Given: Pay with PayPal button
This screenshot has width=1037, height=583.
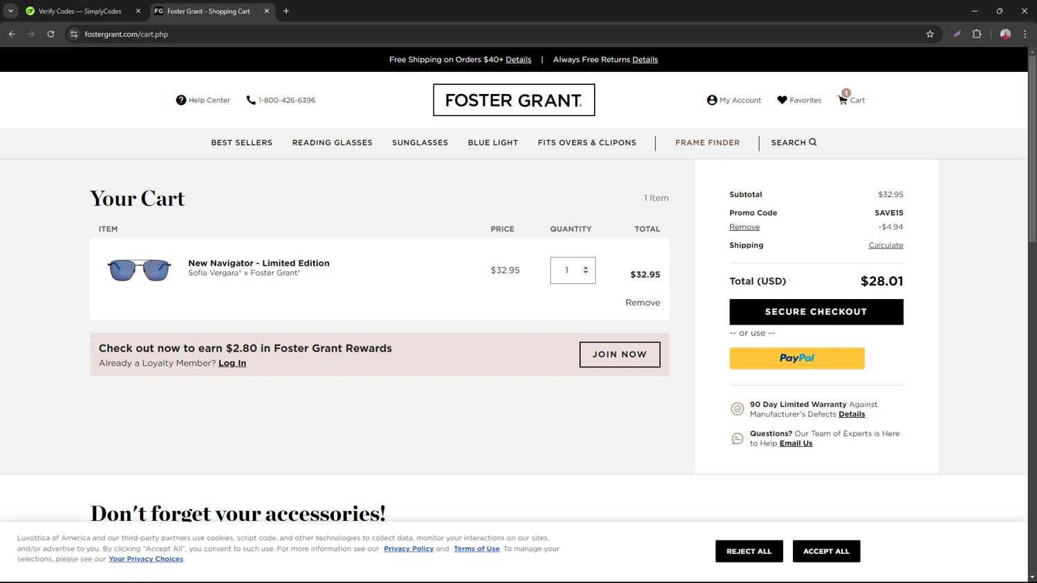Looking at the screenshot, I should pos(796,358).
